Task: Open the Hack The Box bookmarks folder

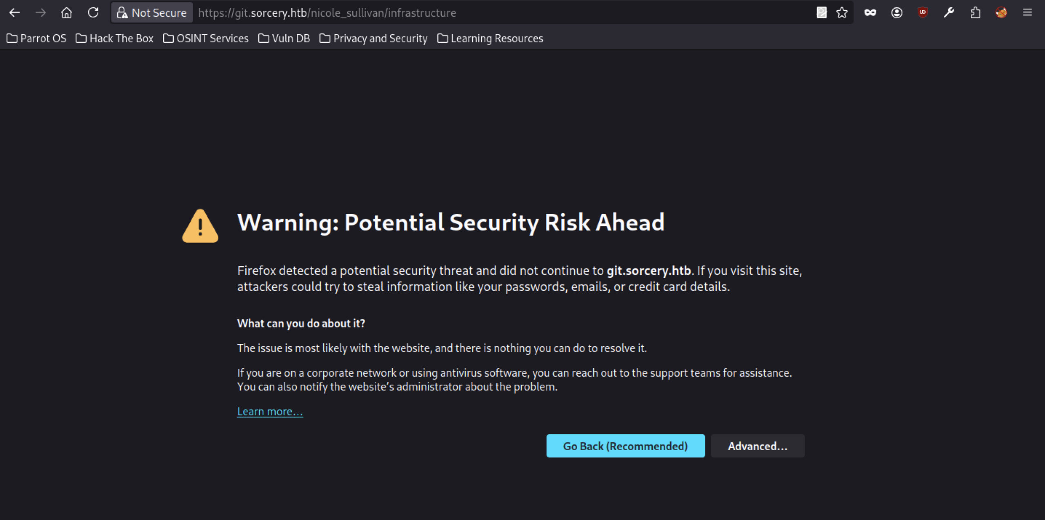Action: click(x=115, y=38)
